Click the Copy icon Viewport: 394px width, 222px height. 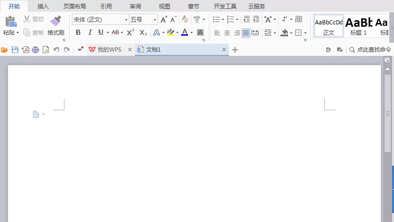(27, 32)
